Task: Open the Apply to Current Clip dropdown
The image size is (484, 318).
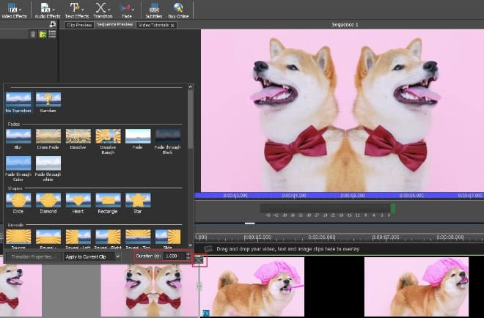Action: click(x=92, y=256)
